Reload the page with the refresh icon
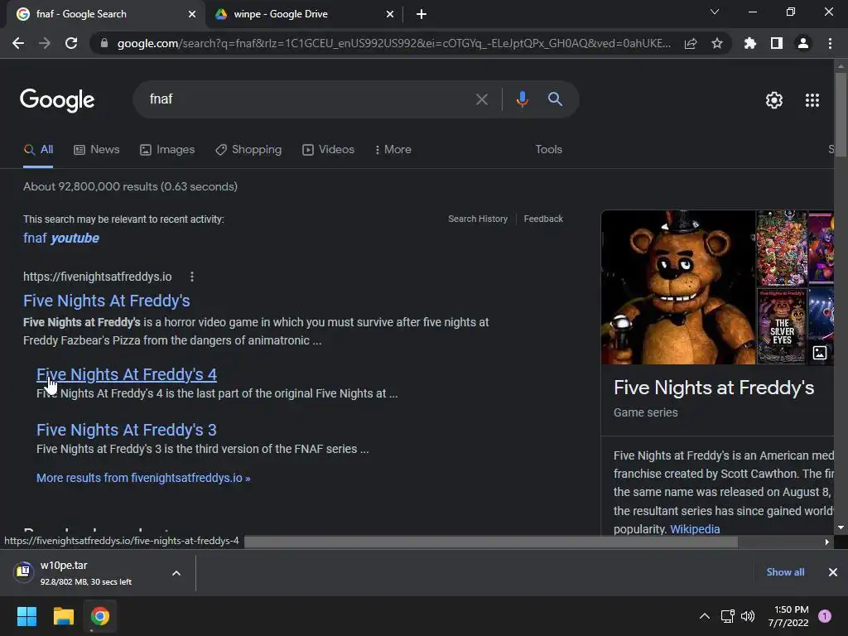The image size is (848, 636). click(71, 43)
